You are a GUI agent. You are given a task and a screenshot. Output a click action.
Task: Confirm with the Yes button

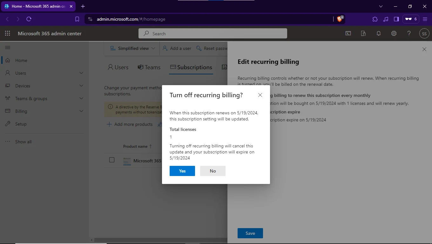pyautogui.click(x=182, y=171)
